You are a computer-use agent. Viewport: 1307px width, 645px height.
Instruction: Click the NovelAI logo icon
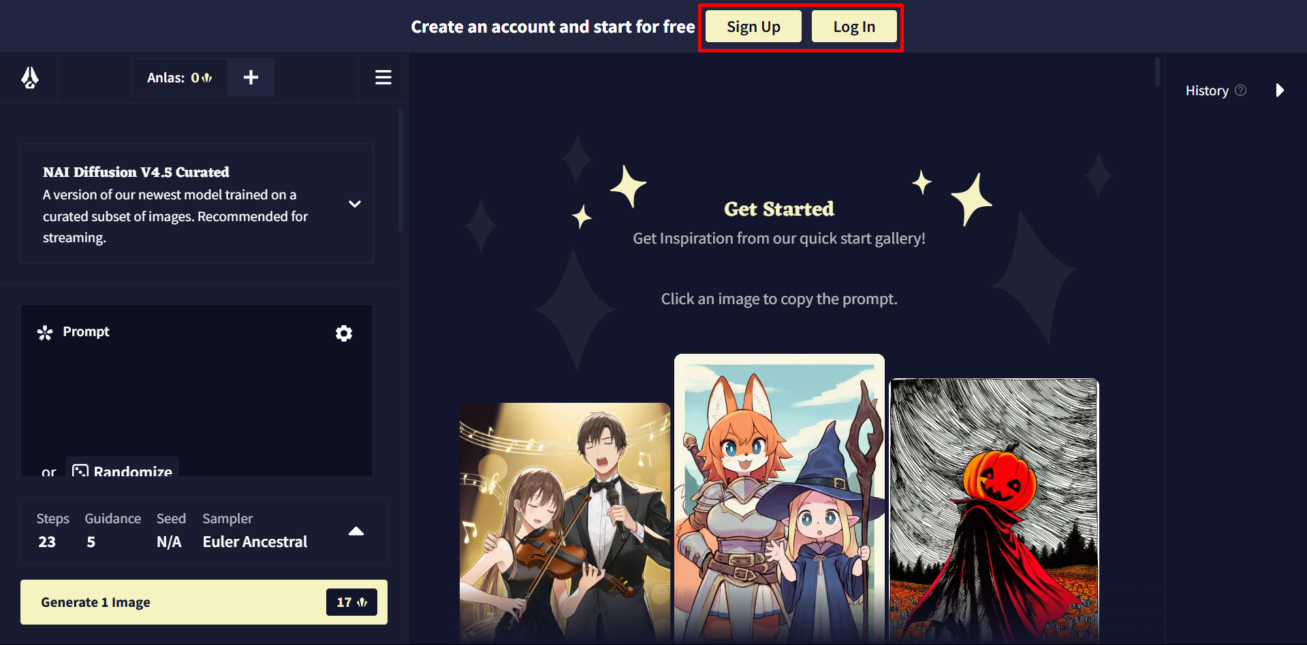tap(29, 78)
